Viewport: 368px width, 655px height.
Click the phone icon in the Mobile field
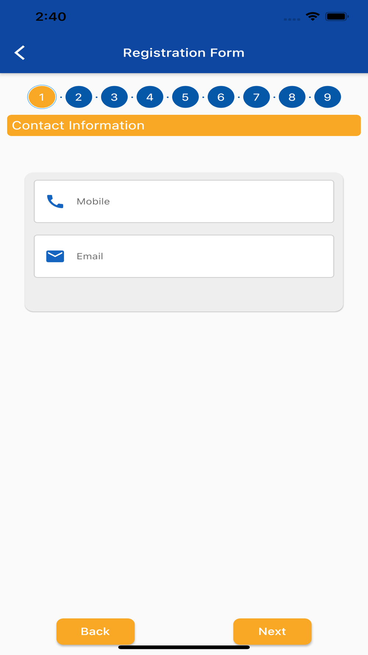(55, 202)
